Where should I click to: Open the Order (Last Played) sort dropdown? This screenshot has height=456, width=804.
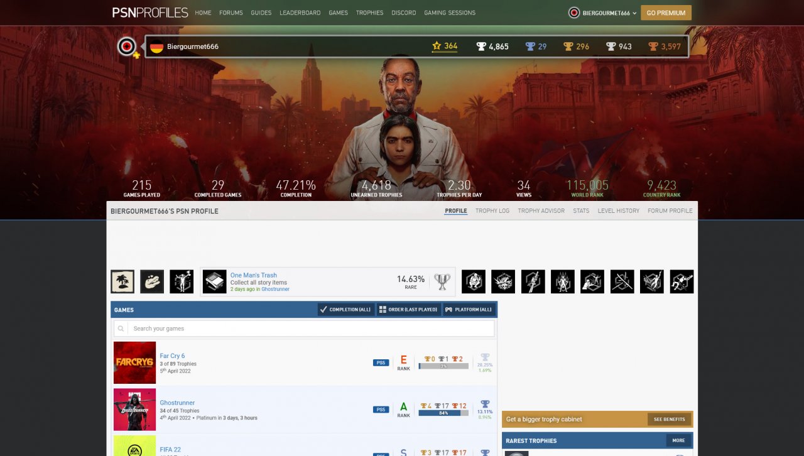[x=409, y=310]
